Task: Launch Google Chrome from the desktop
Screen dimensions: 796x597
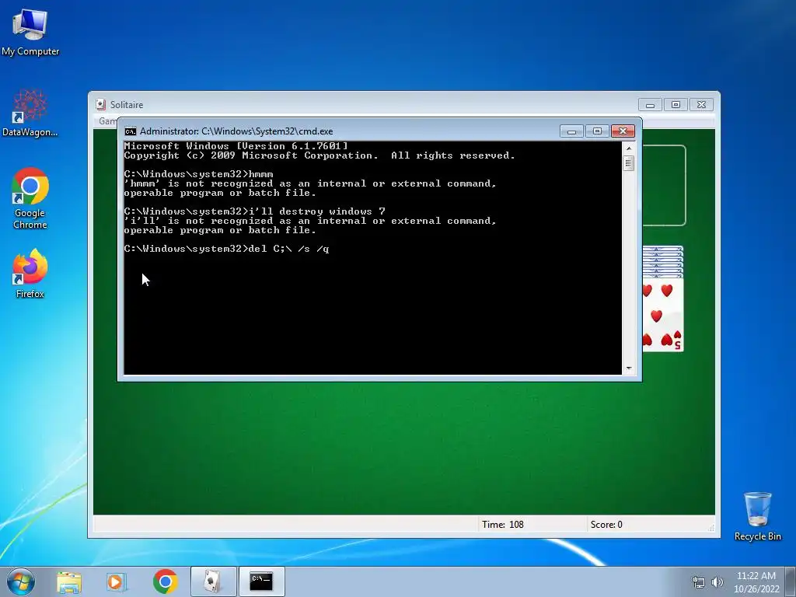Action: 30,198
